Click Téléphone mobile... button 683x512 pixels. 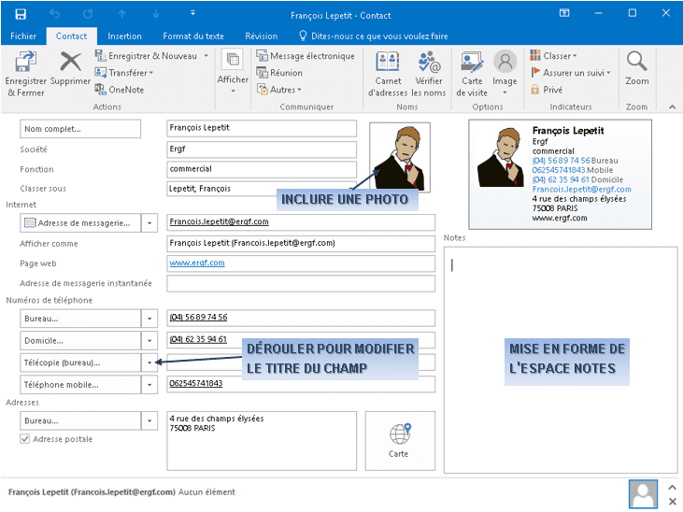tap(80, 385)
